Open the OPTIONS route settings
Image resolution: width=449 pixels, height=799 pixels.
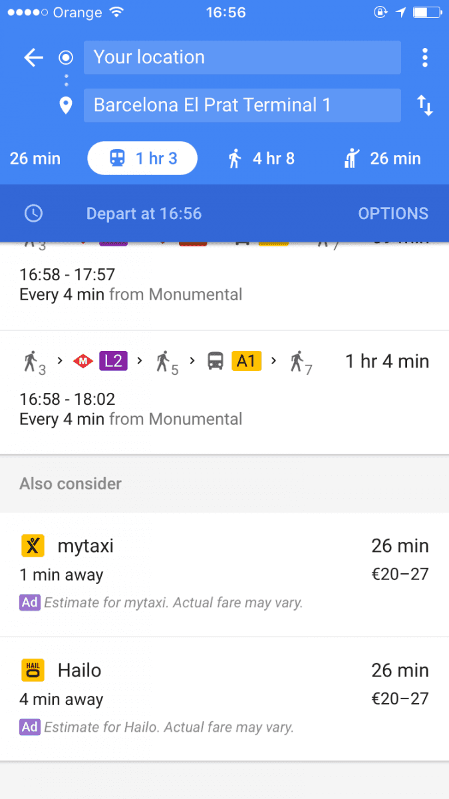point(392,214)
